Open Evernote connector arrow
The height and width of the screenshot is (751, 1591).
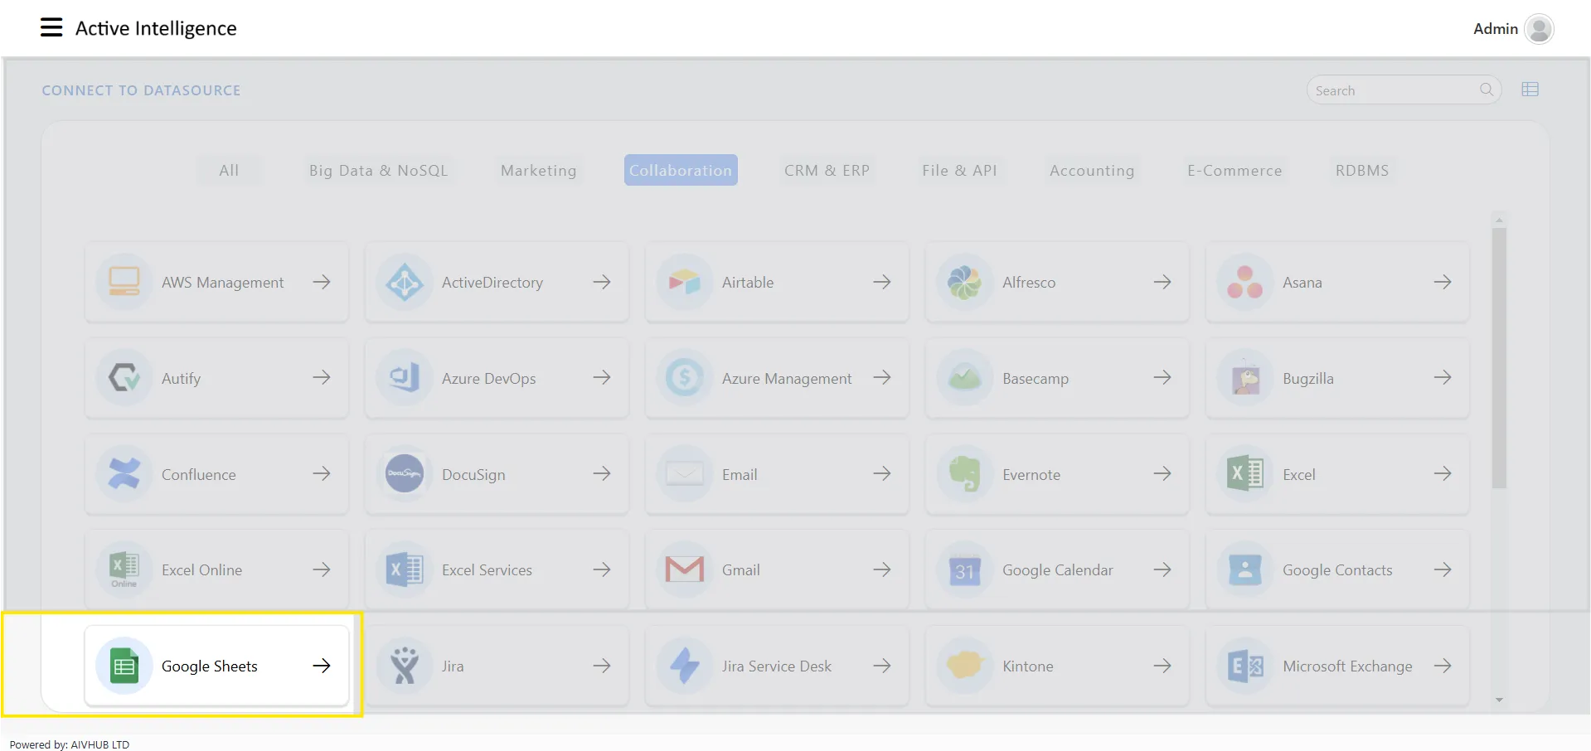pyautogui.click(x=1162, y=473)
